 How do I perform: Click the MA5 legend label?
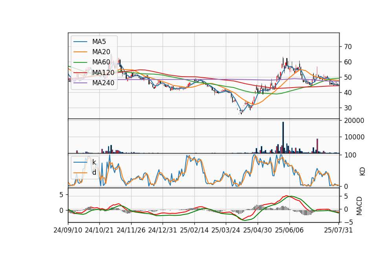point(99,42)
